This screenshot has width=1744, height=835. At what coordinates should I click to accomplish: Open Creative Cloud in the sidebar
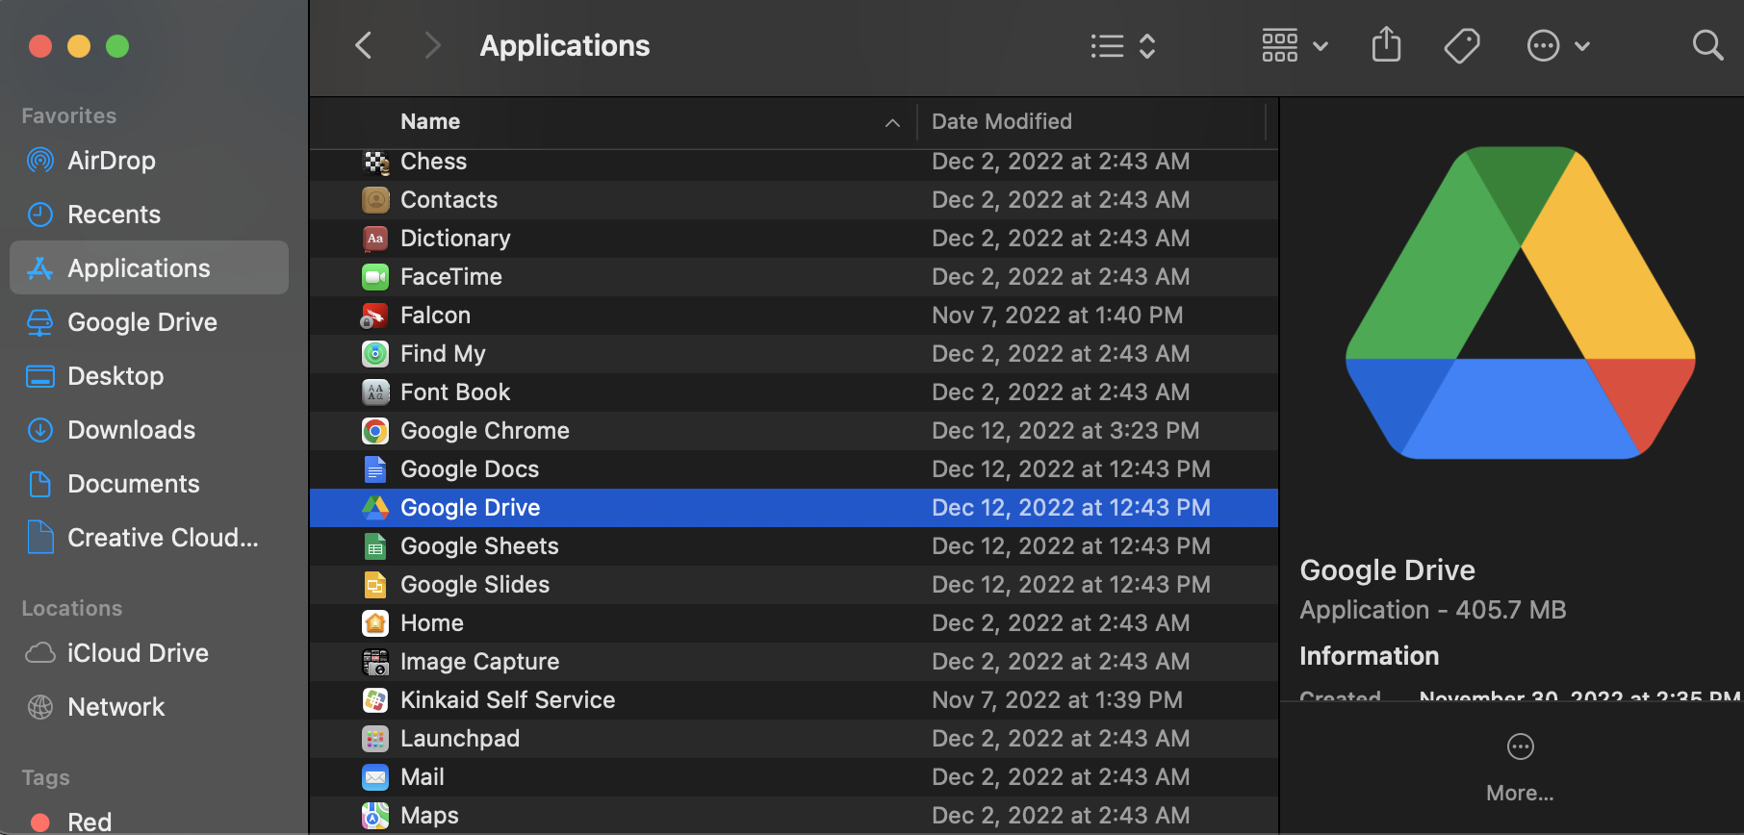(149, 538)
